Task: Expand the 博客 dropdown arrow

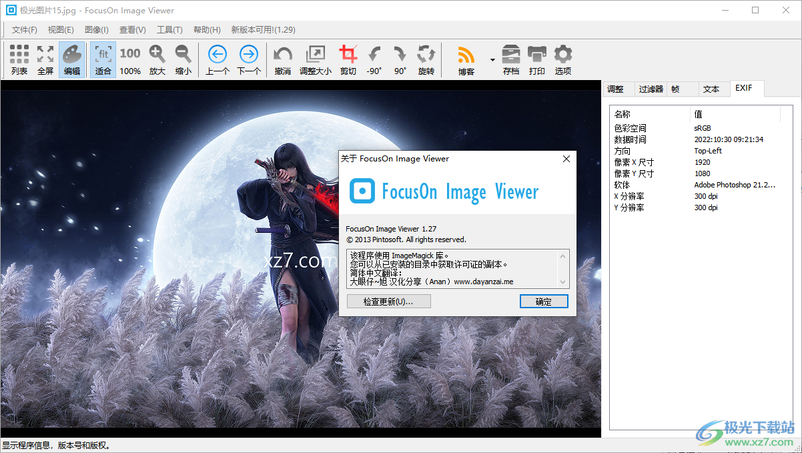Action: 492,60
